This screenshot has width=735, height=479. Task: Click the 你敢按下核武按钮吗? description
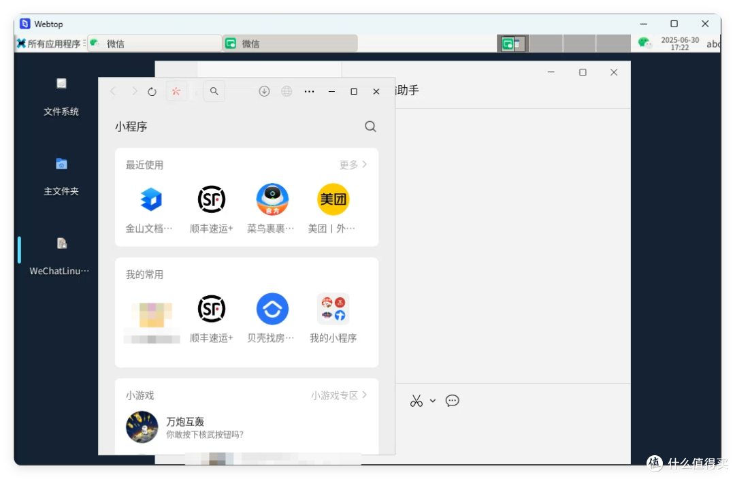(205, 435)
